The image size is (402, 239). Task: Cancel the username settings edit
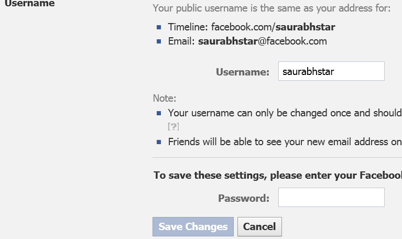coord(259,227)
